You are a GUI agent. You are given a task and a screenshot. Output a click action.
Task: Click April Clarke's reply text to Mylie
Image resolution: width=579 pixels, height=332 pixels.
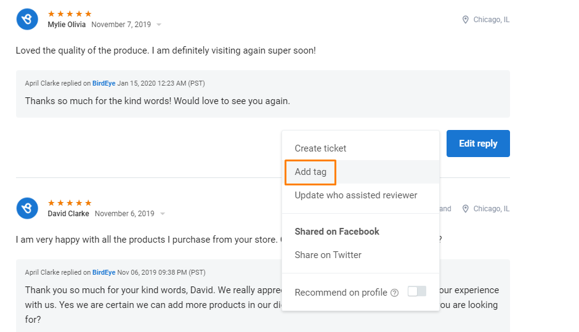[157, 100]
